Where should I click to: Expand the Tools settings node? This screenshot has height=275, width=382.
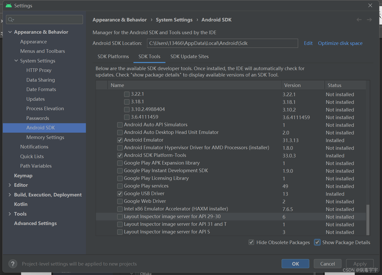10,214
